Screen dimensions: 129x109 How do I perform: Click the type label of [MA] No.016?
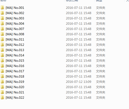tap(101, 66)
